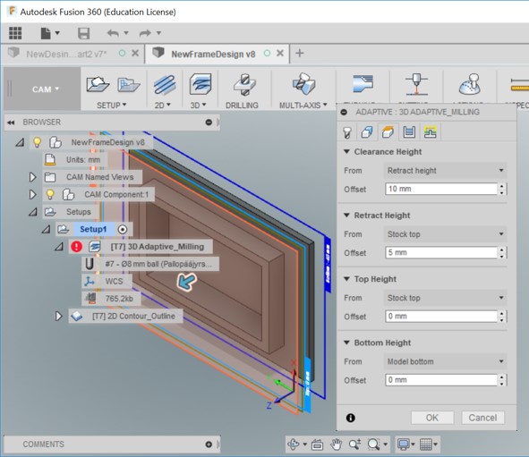Select the #7 Ø8 mm ball tool
The height and width of the screenshot is (457, 529).
coord(158,264)
